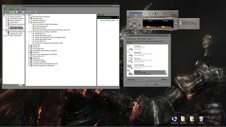Select Samson Meteor Mic in device tree
Viewport: 226px width, 127px height.
coord(40,41)
